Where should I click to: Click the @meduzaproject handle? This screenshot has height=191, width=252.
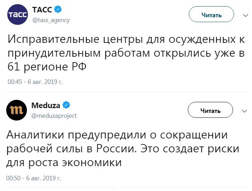[54, 116]
